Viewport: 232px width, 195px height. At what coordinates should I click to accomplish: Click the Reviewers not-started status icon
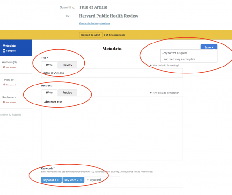pos(4,102)
